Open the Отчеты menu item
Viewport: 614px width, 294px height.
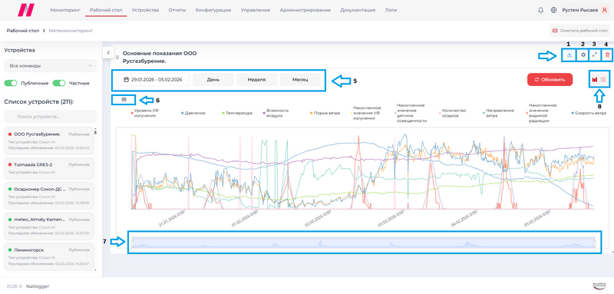click(x=177, y=10)
